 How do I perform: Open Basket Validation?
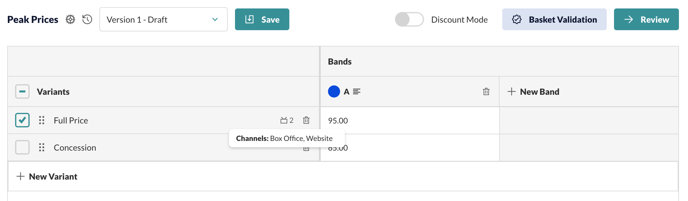click(554, 19)
